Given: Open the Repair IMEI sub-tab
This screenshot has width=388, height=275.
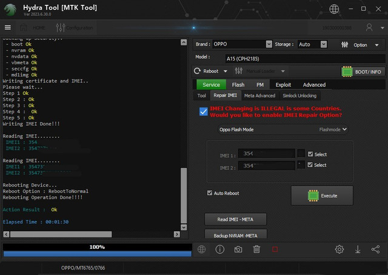Looking at the screenshot, I should coord(225,95).
